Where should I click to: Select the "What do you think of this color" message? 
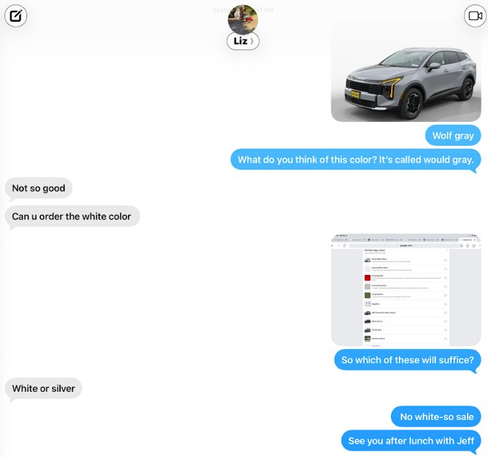(x=355, y=160)
